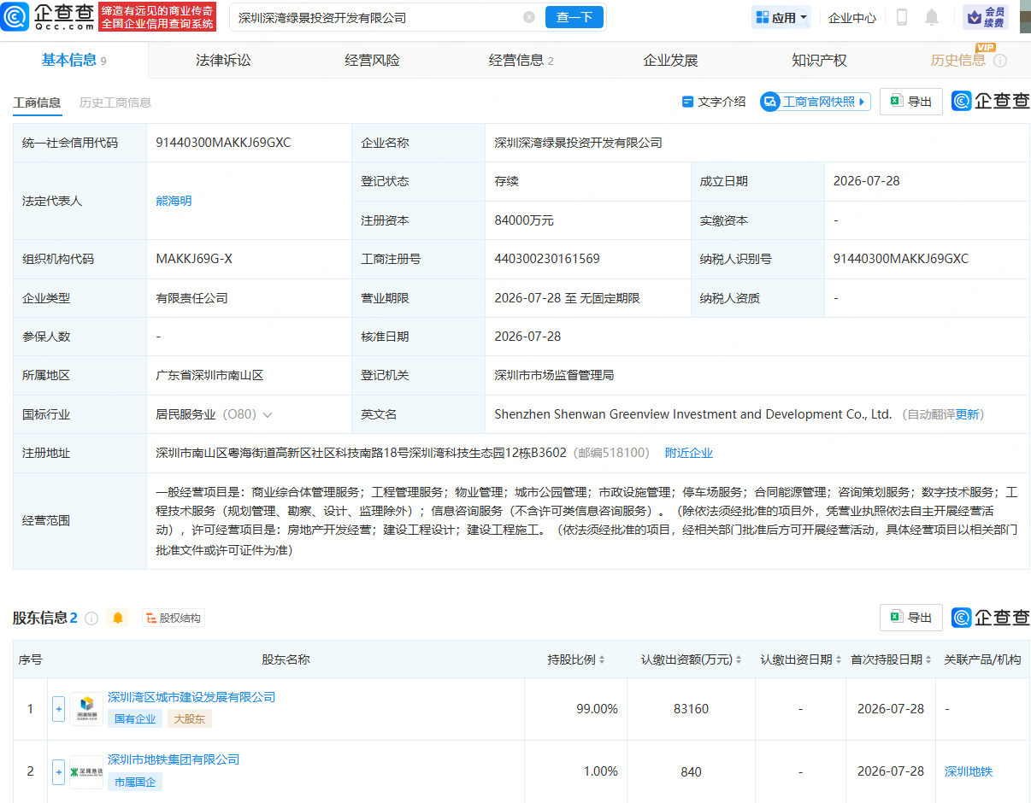Switch to 知识产权 tab

tap(819, 60)
